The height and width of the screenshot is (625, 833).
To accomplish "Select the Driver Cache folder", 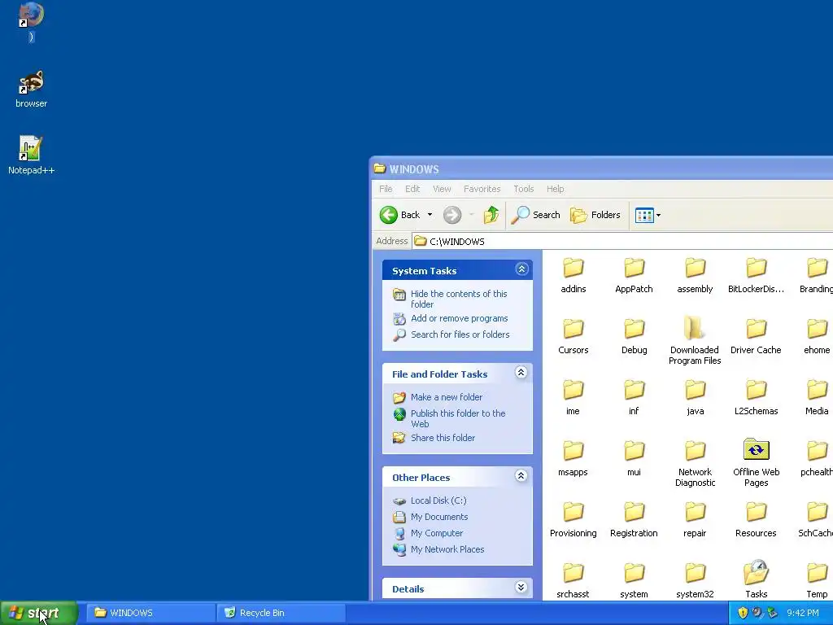I will pyautogui.click(x=756, y=336).
